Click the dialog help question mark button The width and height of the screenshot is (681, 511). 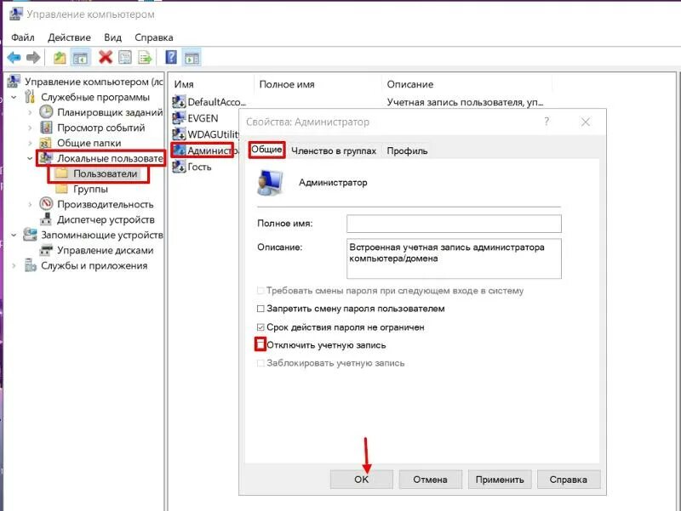coord(547,122)
